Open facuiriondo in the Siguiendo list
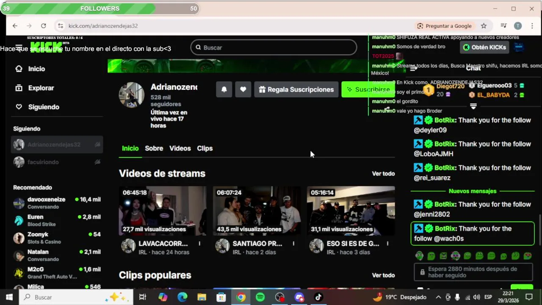The image size is (542, 305). 57,162
